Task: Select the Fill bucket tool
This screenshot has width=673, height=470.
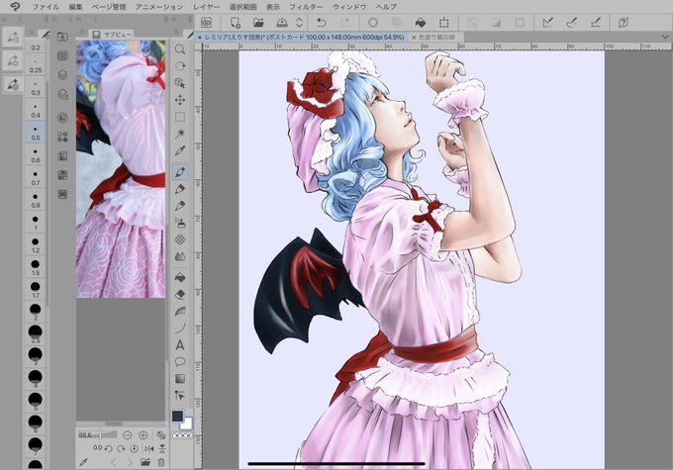Action: [180, 277]
